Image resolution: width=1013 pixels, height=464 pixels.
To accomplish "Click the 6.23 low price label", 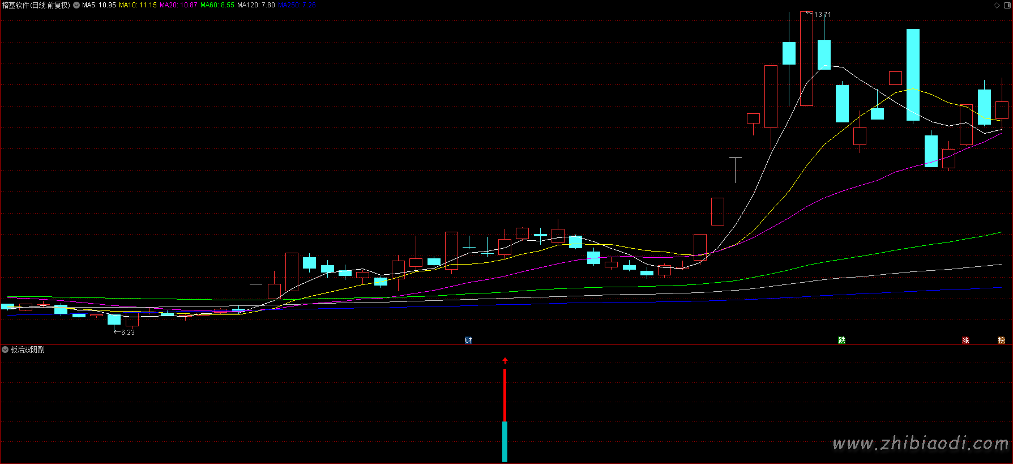I will click(x=128, y=333).
